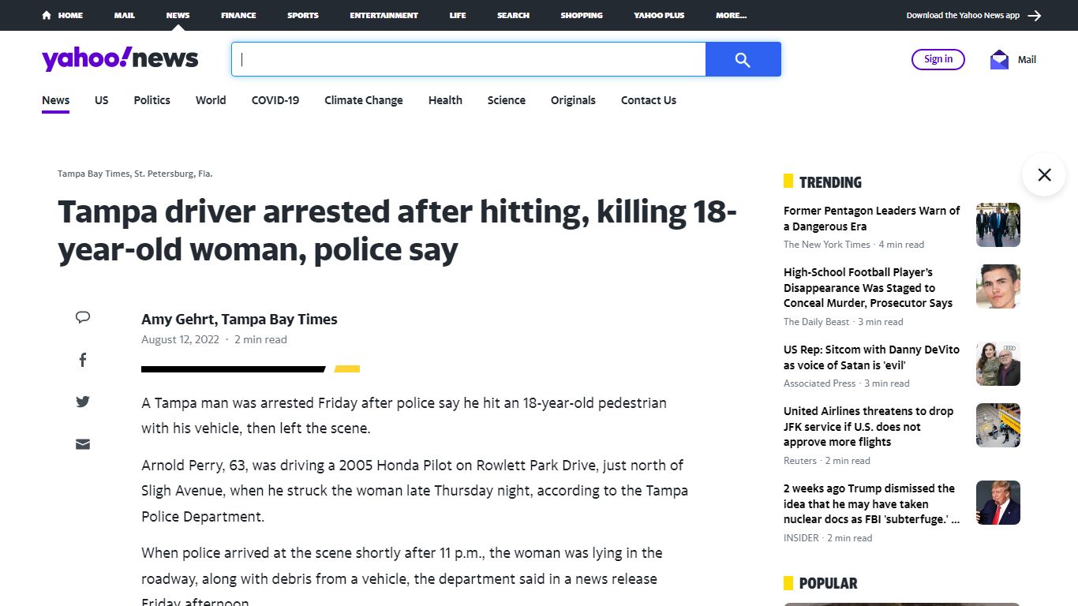Open Former Pentagon Leaders Warn trending story
This screenshot has height=606, width=1078.
[872, 219]
